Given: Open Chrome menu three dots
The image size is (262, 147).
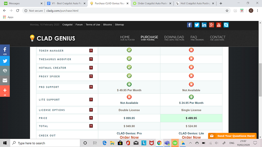Looking at the screenshot, I should click(257, 11).
